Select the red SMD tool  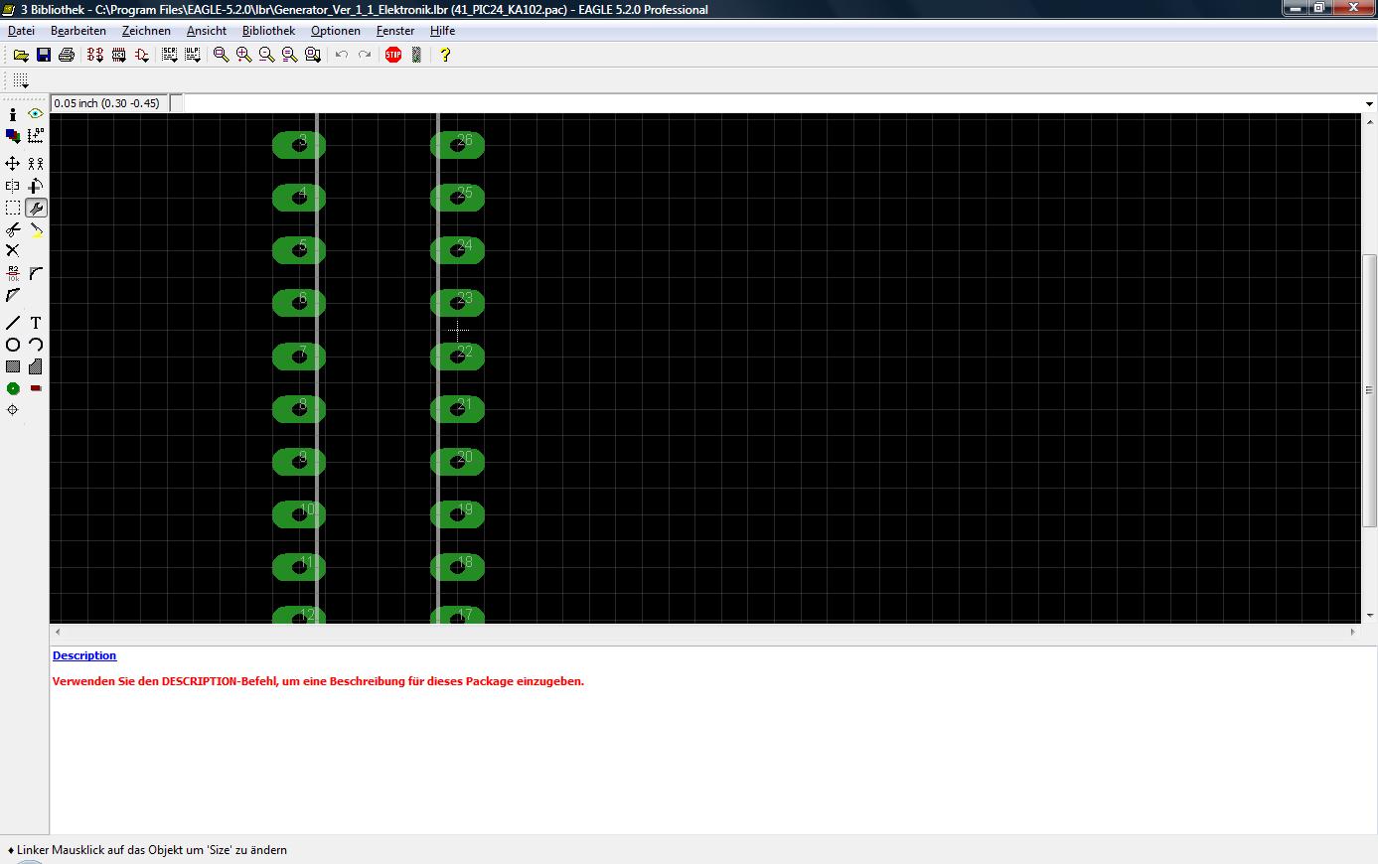(x=36, y=388)
